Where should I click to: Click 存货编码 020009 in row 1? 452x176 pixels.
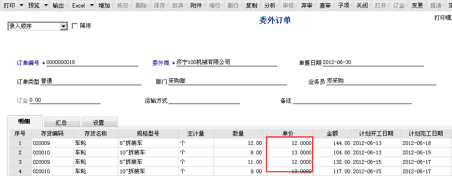tap(52, 143)
